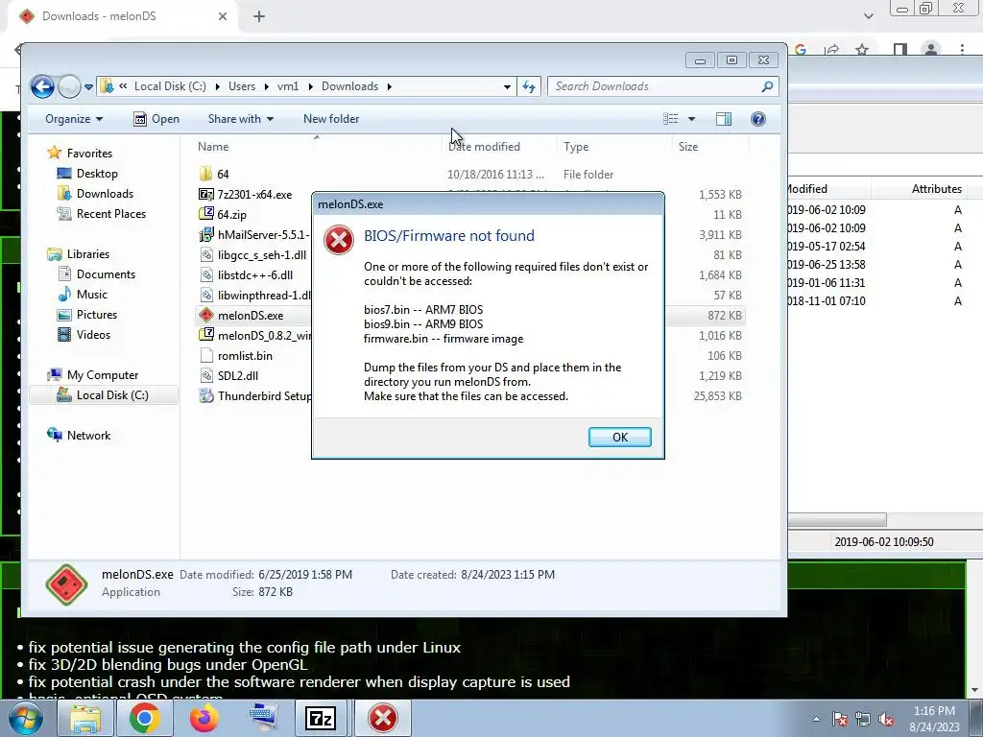The height and width of the screenshot is (737, 983).
Task: Open a new Chrome tab
Action: click(x=259, y=16)
